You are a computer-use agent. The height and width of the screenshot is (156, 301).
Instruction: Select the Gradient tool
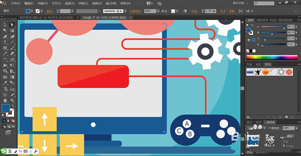point(12,77)
